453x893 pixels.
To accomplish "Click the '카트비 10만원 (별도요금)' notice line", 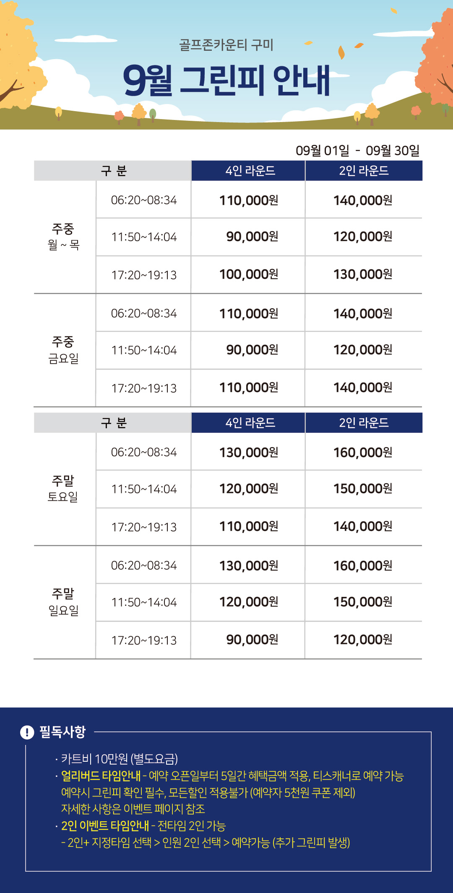I will pos(120,759).
